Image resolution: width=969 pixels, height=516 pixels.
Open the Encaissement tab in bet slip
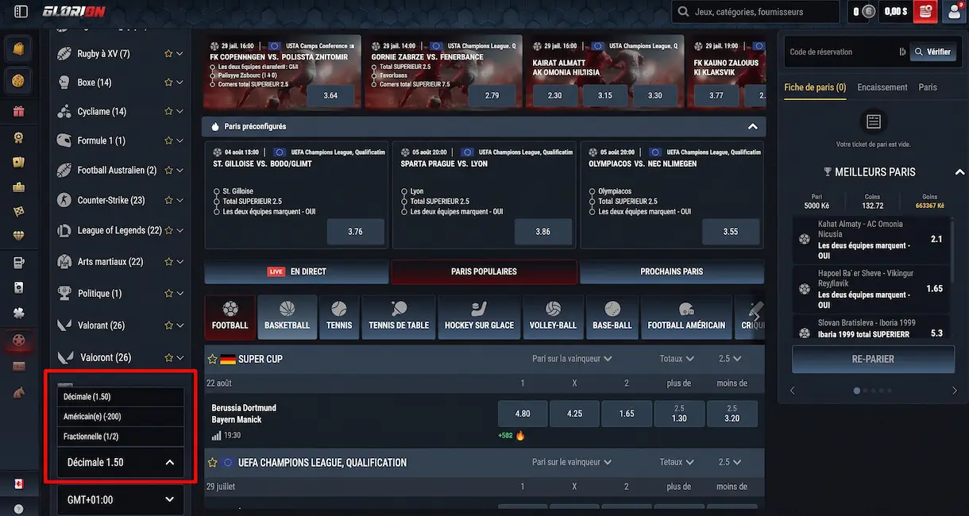coord(882,87)
